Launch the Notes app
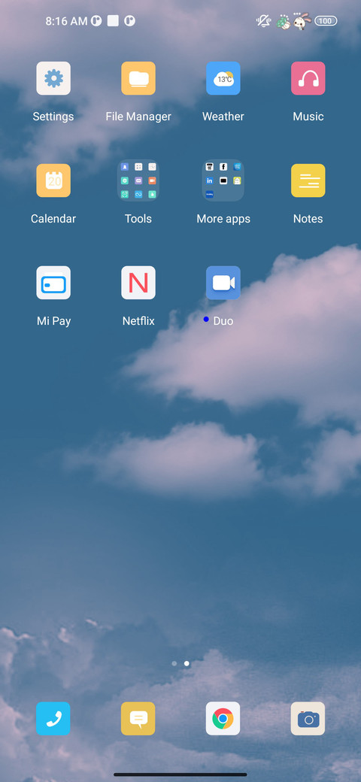 (x=308, y=180)
